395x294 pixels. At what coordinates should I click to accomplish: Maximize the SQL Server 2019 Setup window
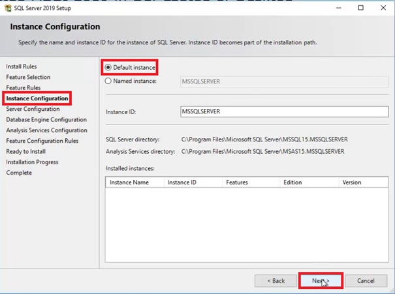pyautogui.click(x=361, y=8)
